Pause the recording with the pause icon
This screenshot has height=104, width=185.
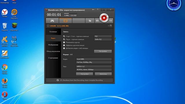[111, 21]
